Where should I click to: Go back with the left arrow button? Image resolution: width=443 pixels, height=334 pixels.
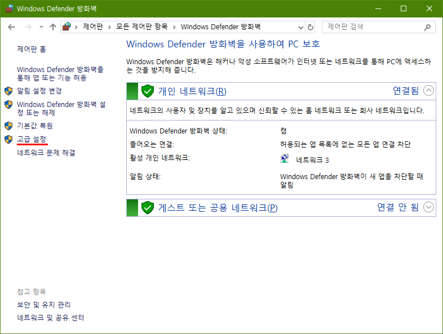(11, 27)
